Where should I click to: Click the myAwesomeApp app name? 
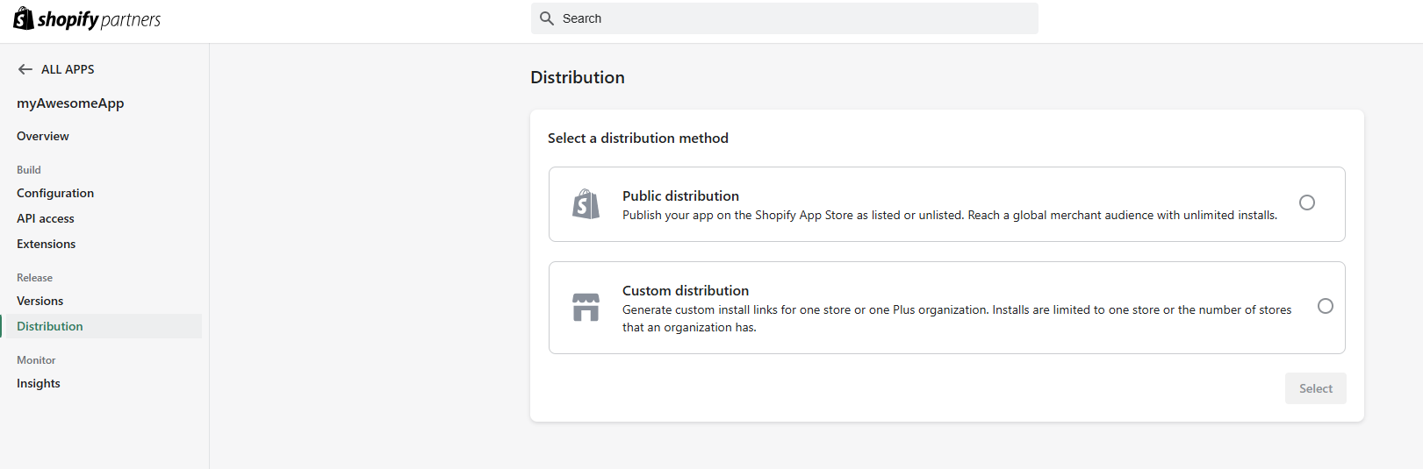70,103
